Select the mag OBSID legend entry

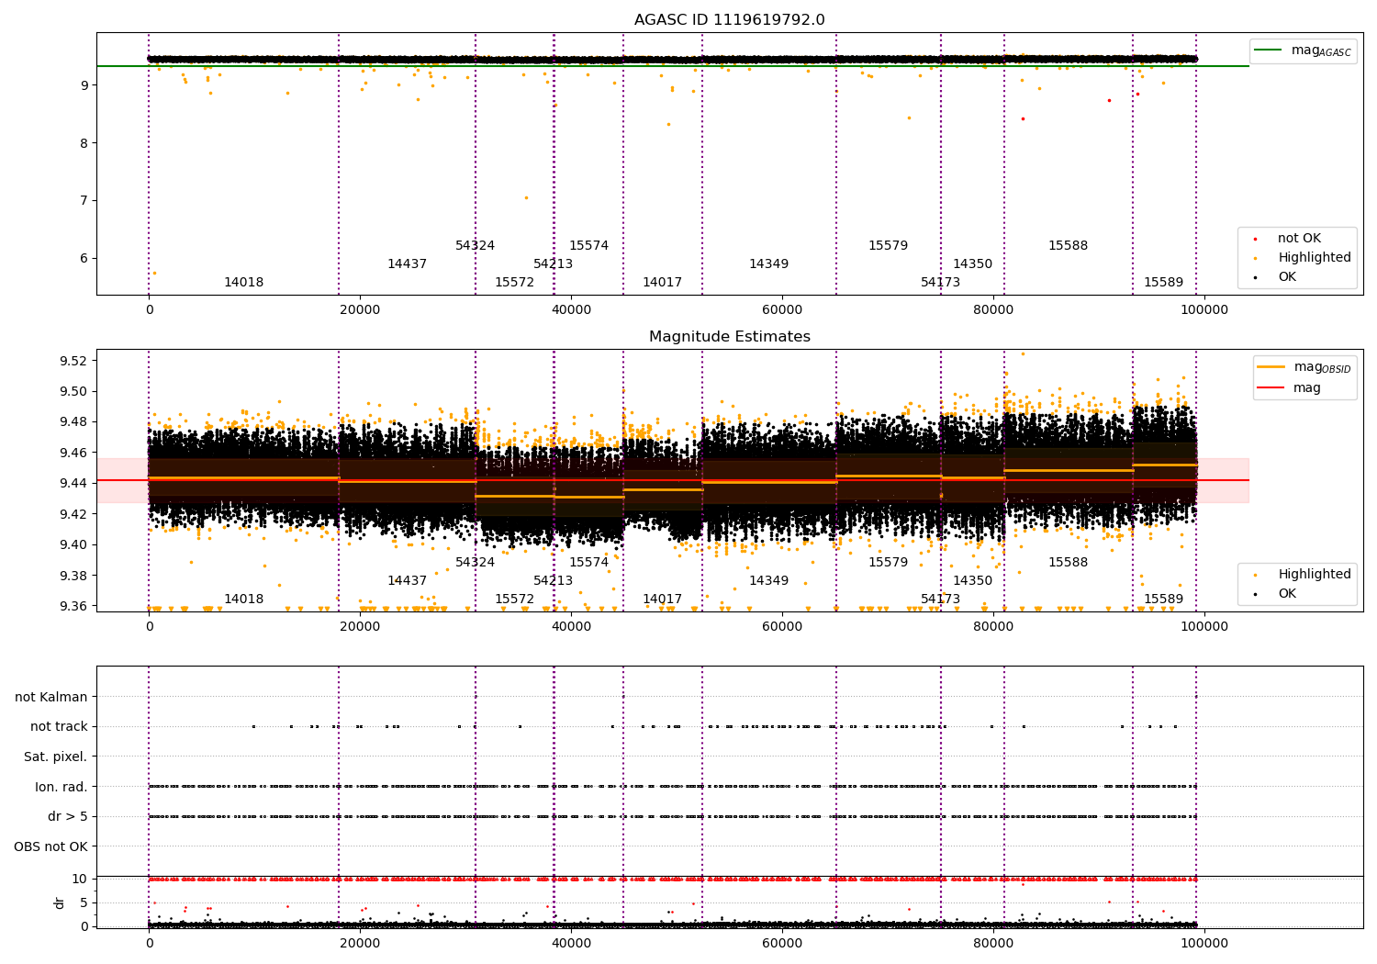[x=1304, y=367]
